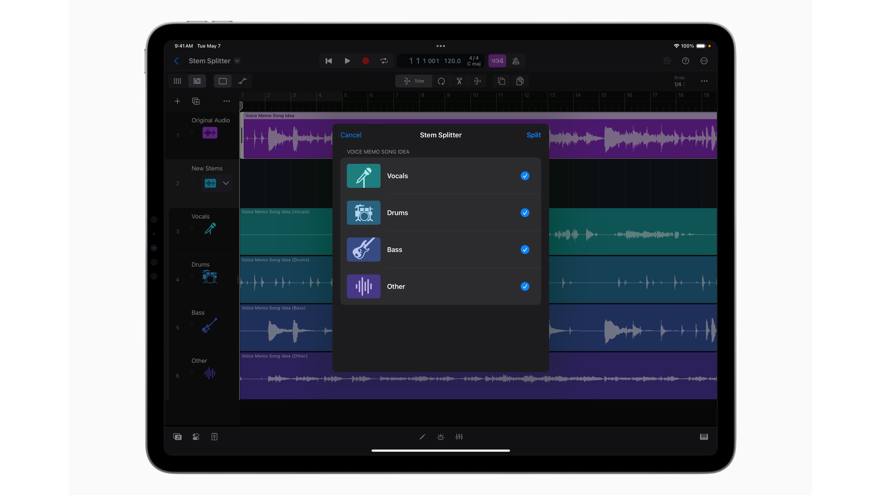Open the mixer faders icon
The height and width of the screenshot is (495, 881).
[x=459, y=437]
